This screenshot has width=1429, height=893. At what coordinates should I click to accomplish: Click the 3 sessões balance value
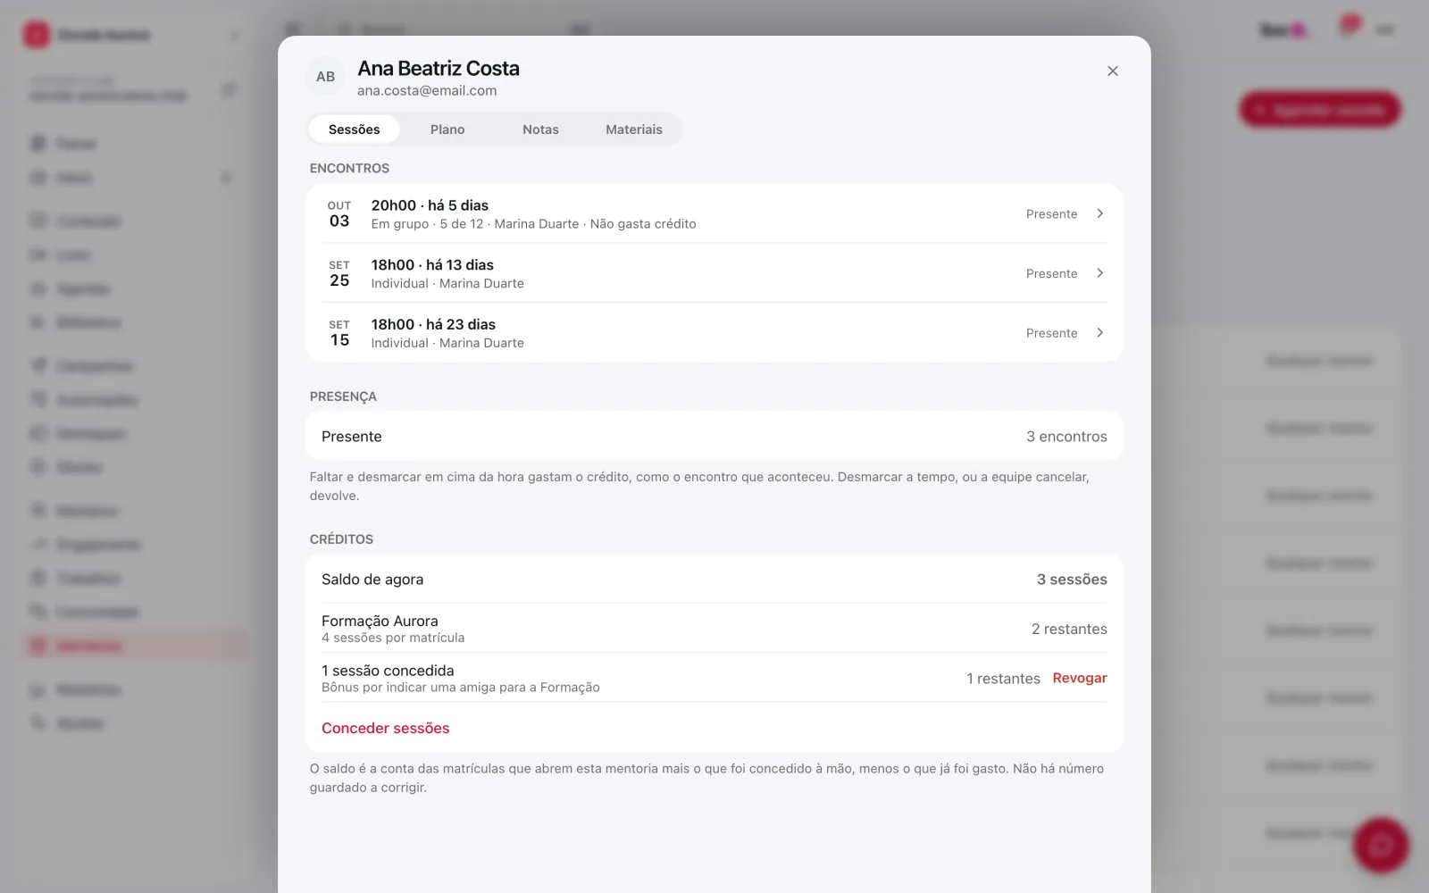point(1072,580)
